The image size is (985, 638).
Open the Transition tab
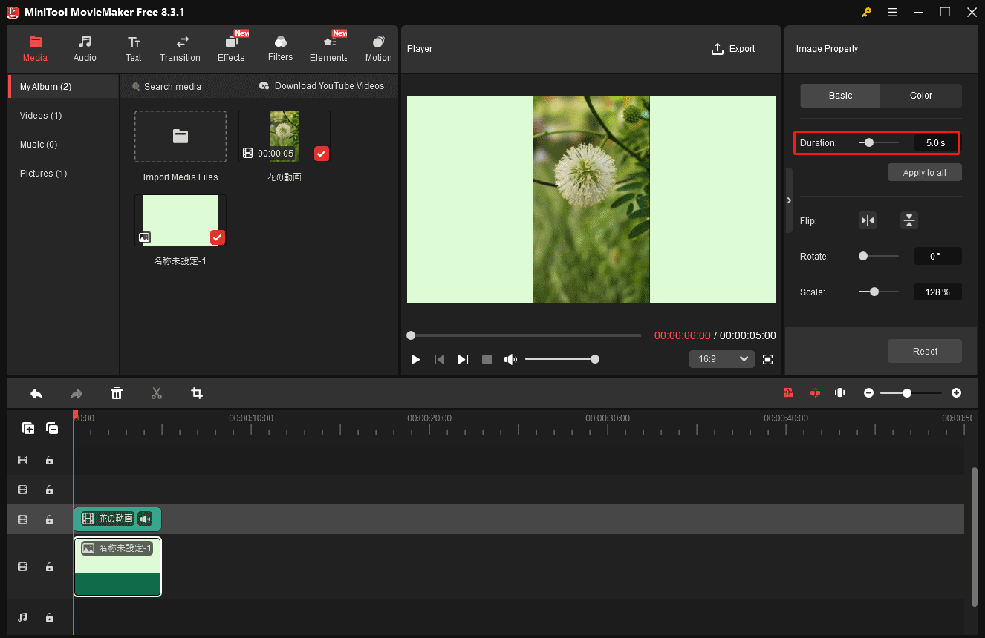[180, 49]
